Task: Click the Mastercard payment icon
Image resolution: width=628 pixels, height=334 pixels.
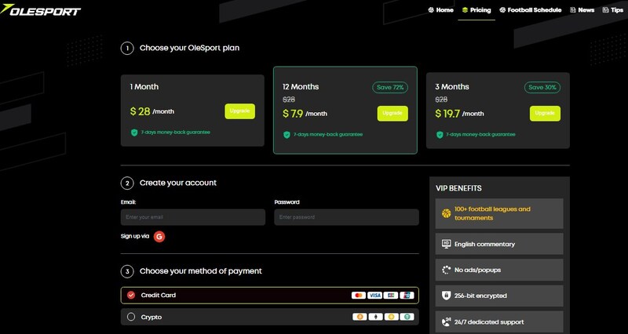Action: click(x=358, y=296)
